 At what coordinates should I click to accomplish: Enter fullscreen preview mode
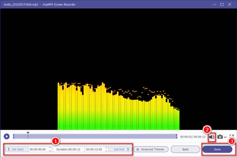click(x=232, y=137)
